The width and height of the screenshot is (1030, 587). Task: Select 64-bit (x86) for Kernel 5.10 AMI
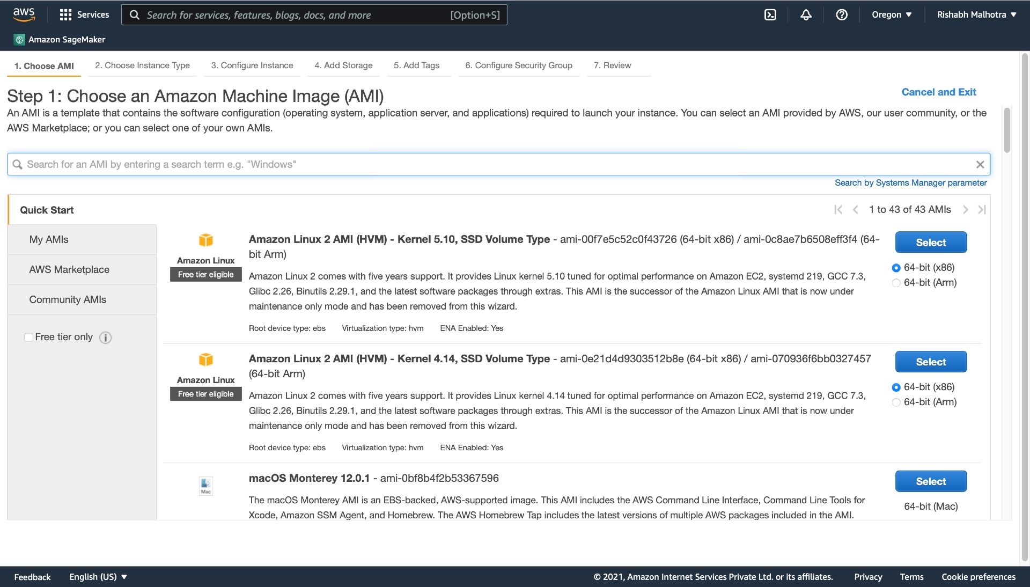[x=896, y=268]
